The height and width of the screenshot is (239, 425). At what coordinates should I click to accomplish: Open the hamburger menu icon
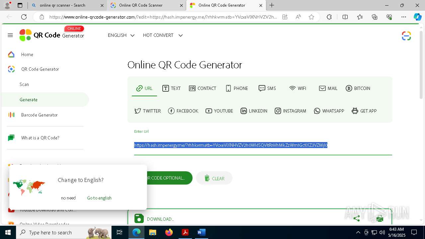(10, 35)
